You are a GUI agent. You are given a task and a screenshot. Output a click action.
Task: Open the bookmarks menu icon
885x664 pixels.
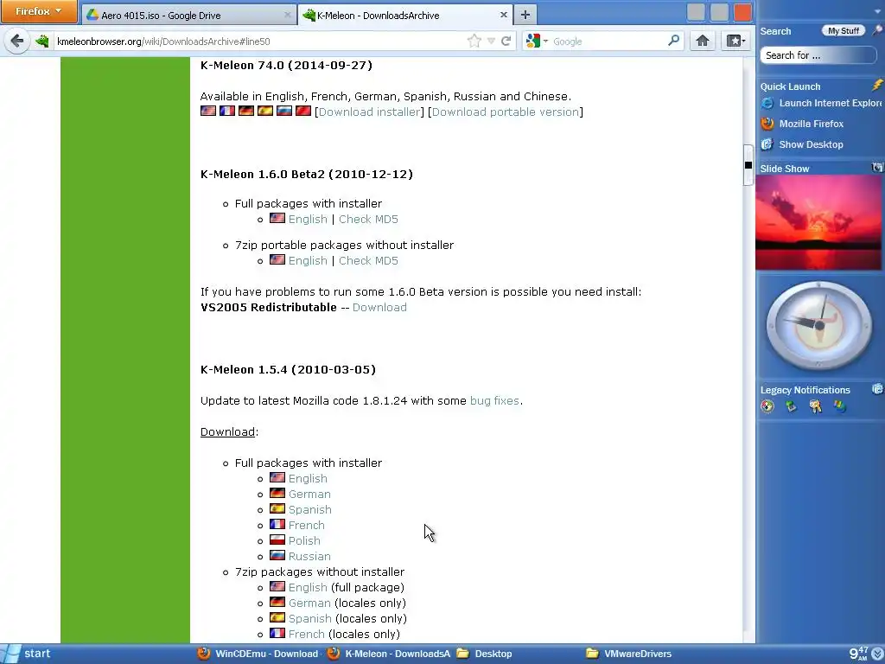coord(735,41)
